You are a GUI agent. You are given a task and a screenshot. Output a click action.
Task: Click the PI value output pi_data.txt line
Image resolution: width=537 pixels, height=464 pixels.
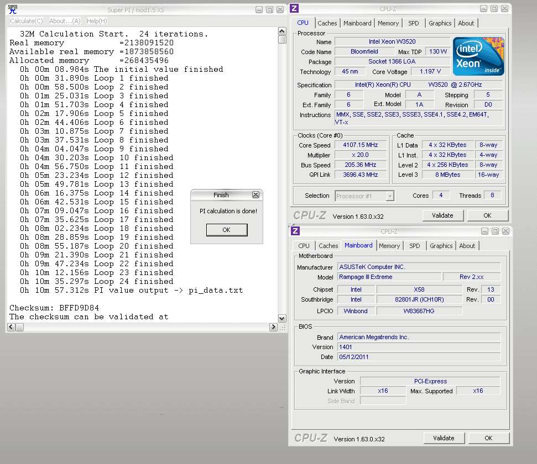click(132, 291)
